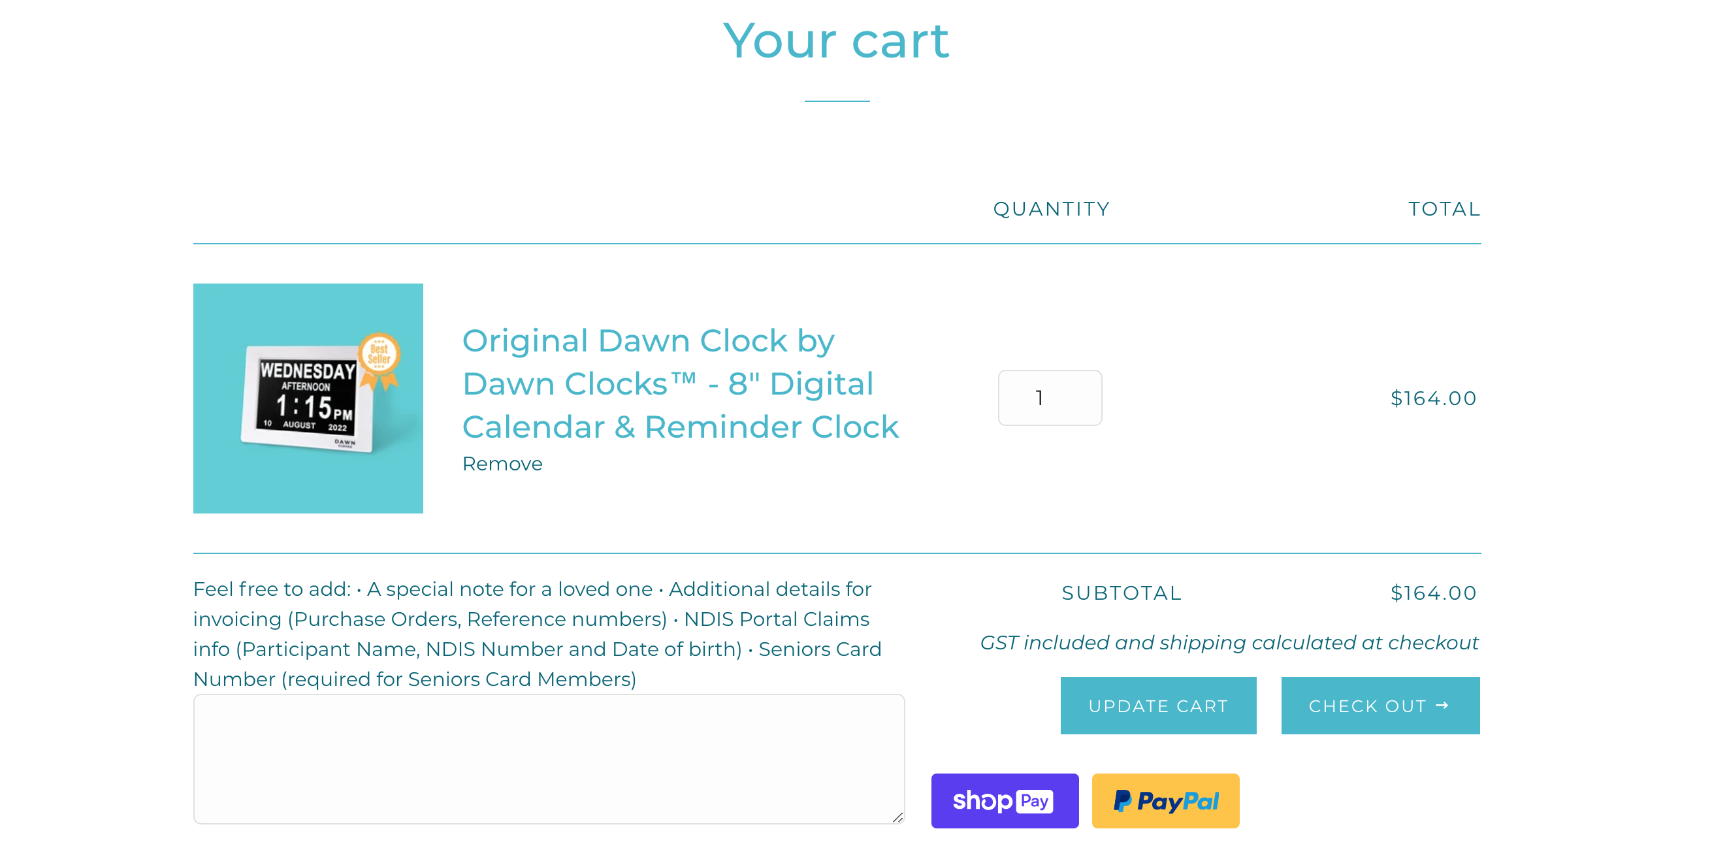Open the Original Dawn Clock product title link
Image resolution: width=1727 pixels, height=848 pixels.
click(681, 383)
